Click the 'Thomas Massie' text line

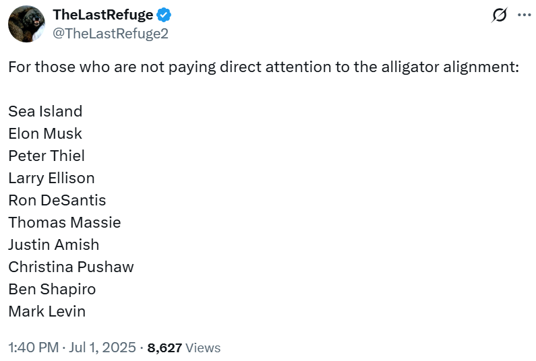click(x=65, y=222)
